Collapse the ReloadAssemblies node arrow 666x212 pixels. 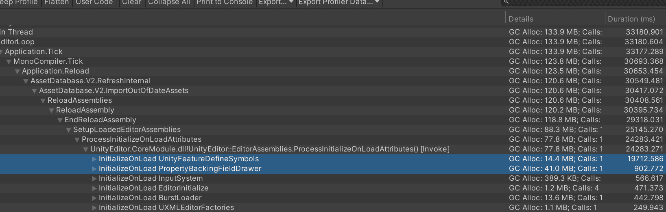pos(43,101)
